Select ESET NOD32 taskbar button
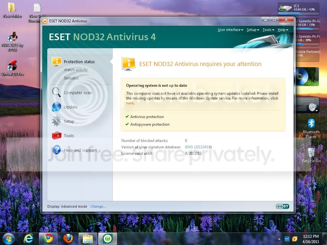 point(108,239)
